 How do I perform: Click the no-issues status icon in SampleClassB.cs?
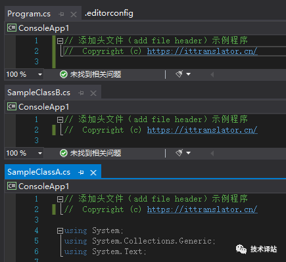coord(64,153)
